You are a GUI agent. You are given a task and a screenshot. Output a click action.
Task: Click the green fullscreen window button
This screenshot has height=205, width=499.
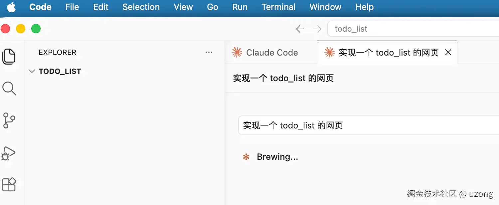(36, 29)
